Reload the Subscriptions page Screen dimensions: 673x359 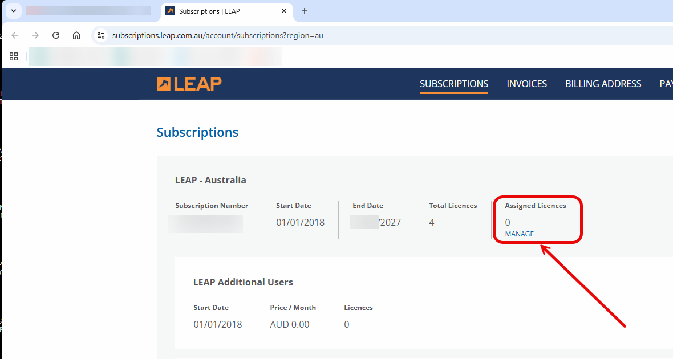[55, 35]
